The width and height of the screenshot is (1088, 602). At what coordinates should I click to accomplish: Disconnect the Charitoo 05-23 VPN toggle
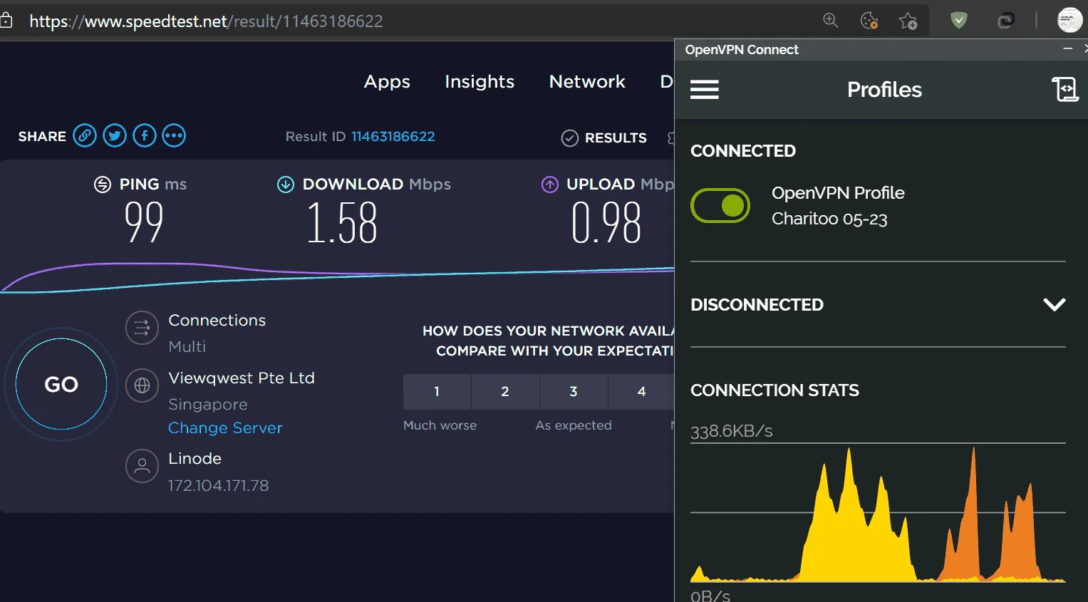pos(720,206)
